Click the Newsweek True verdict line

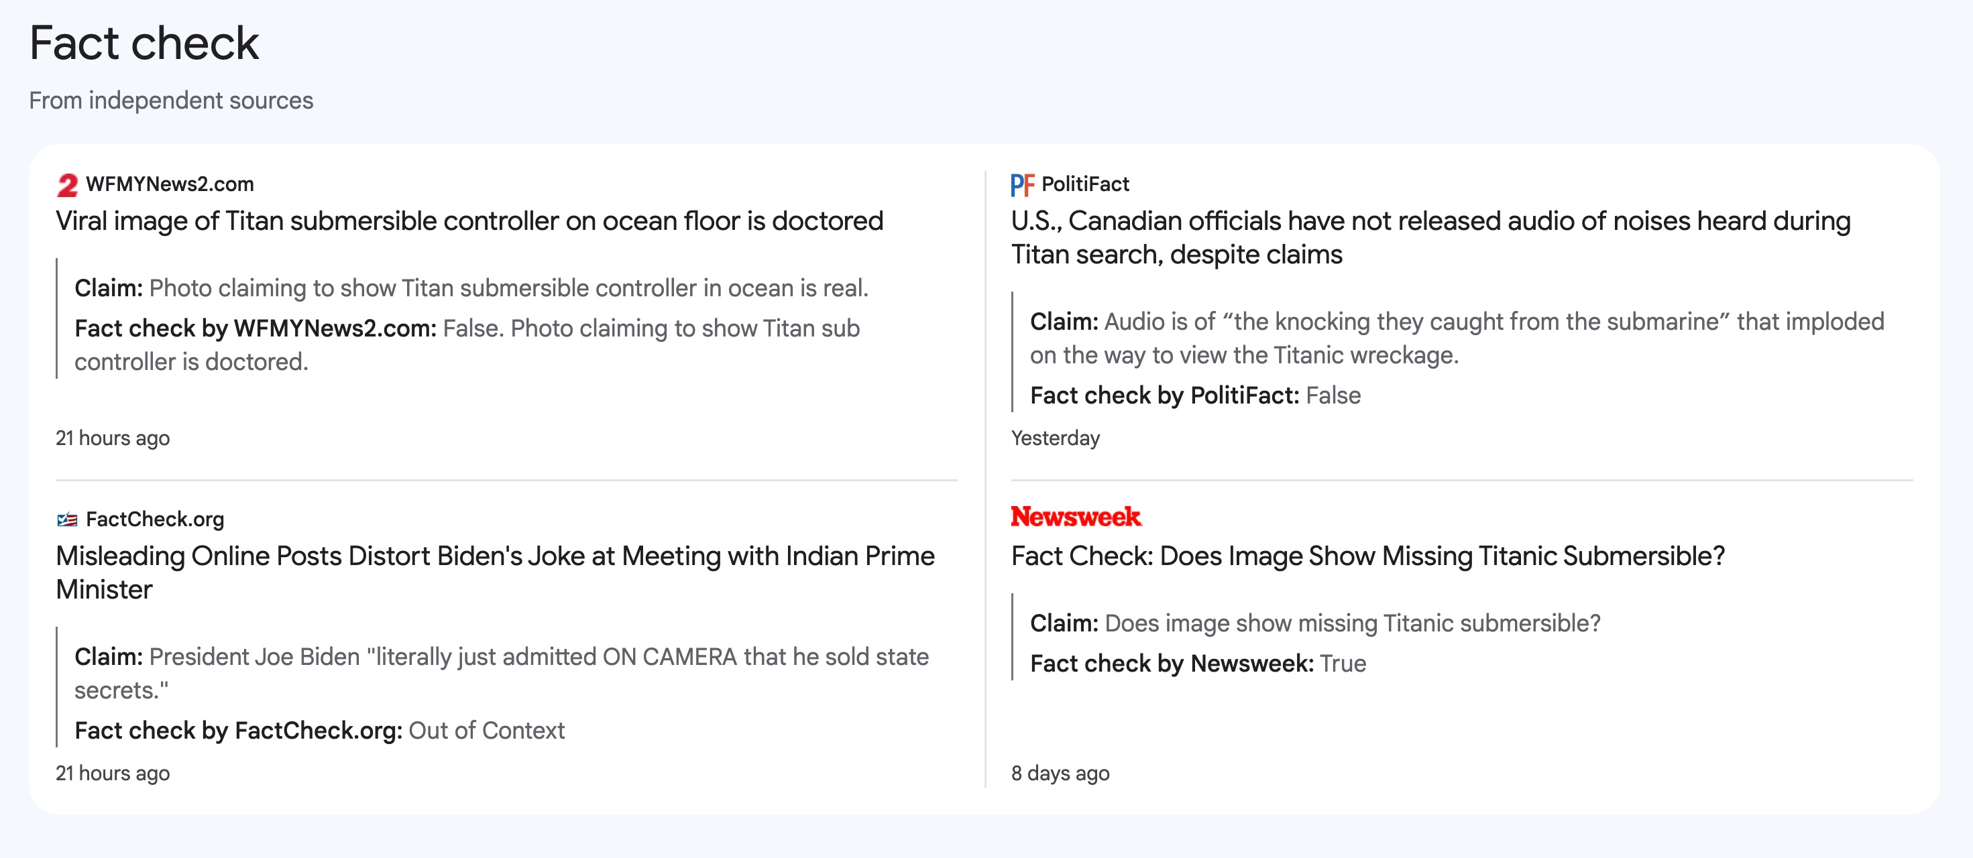(1198, 664)
